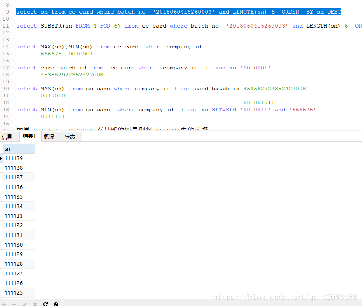Click line number 17 in the gutter
This screenshot has width=362, height=306.
pyautogui.click(x=6, y=68)
